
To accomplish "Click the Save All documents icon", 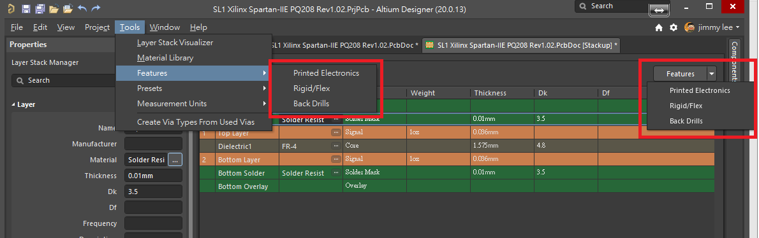I will pos(40,9).
